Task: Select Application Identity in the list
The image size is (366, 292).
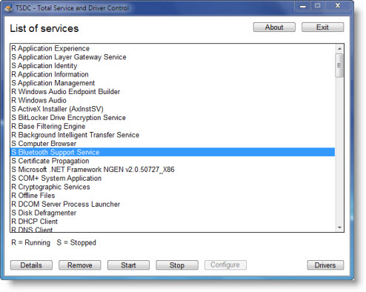Action: pyautogui.click(x=173, y=66)
